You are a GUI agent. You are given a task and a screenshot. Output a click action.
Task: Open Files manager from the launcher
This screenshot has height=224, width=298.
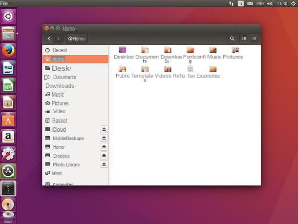8,33
